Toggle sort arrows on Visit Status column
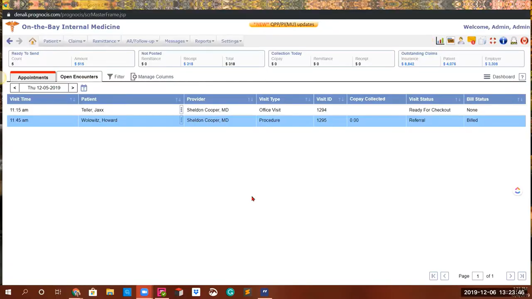Image resolution: width=532 pixels, height=299 pixels. [x=458, y=99]
